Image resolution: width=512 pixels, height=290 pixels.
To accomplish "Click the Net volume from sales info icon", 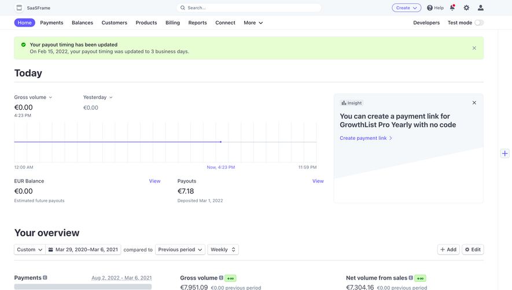I will (411, 278).
